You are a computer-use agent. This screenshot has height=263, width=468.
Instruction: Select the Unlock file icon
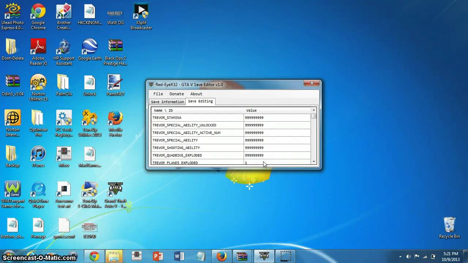coord(90,85)
